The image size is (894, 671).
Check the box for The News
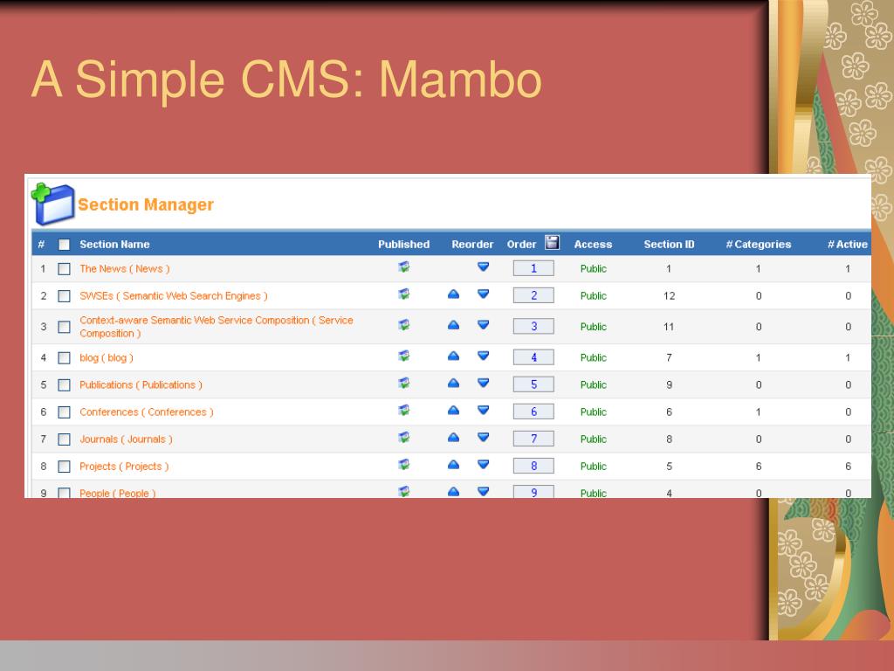tap(64, 269)
